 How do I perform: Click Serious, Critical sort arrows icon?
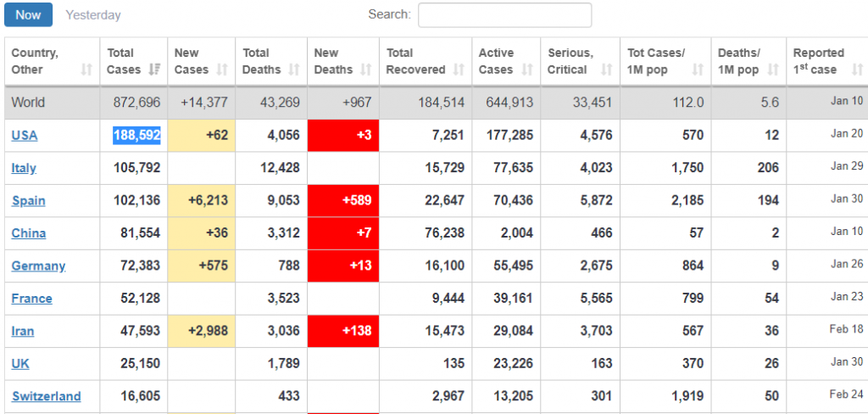point(606,70)
